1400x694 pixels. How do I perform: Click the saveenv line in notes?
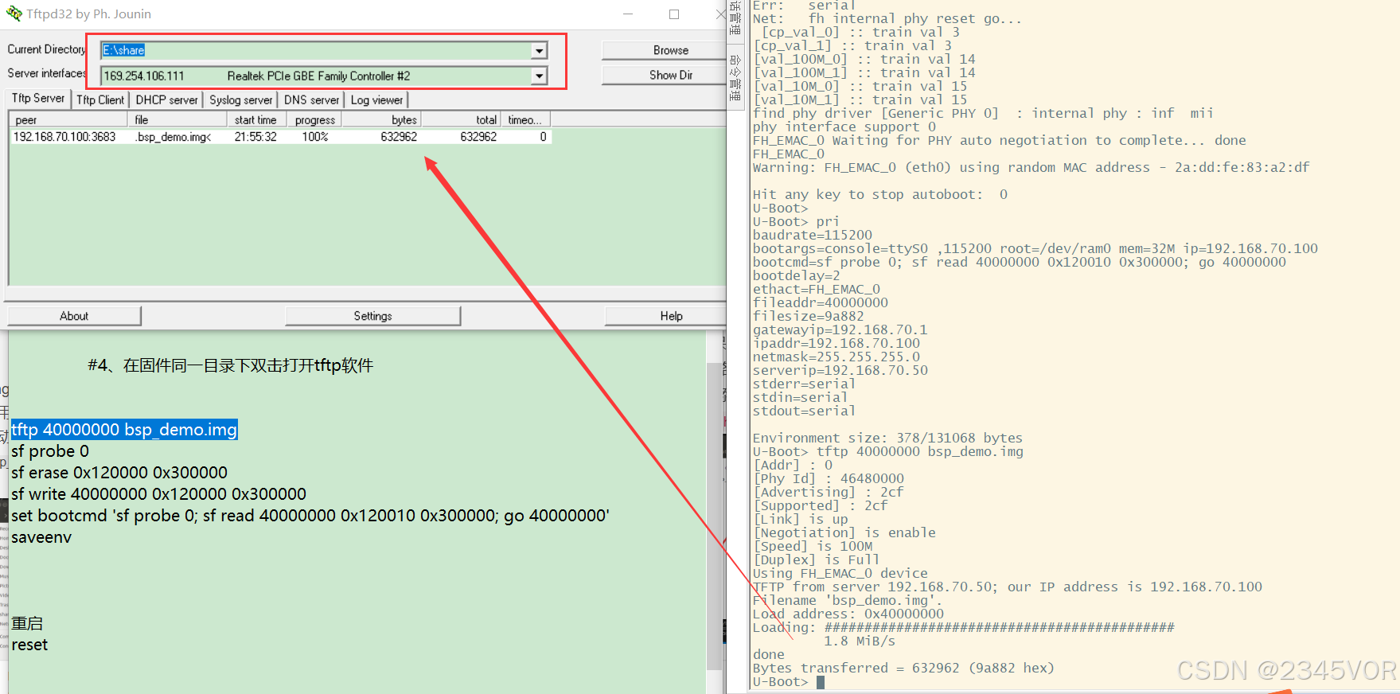tap(41, 537)
